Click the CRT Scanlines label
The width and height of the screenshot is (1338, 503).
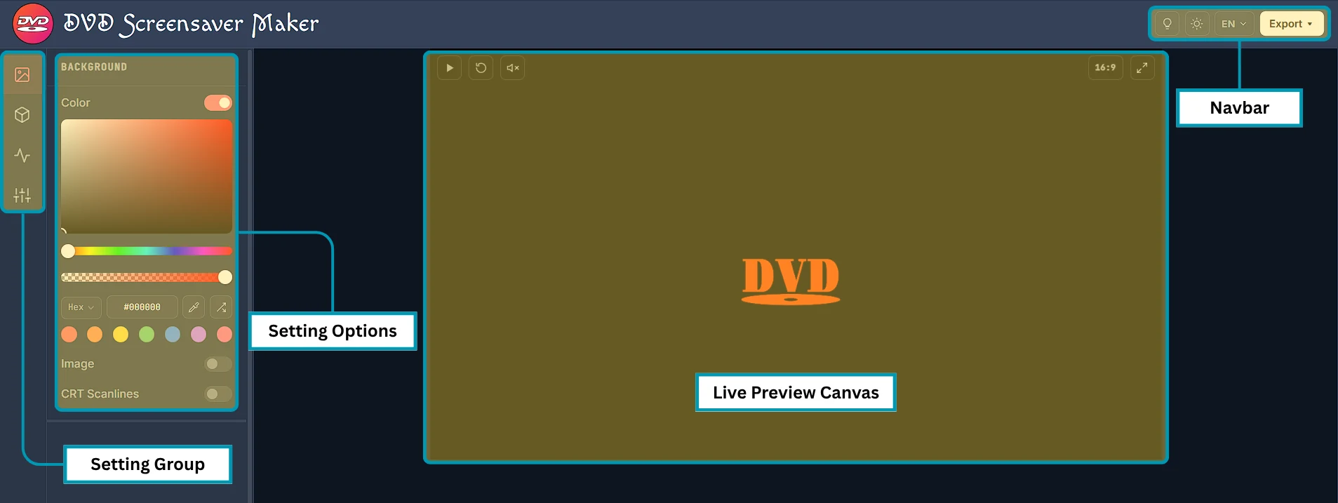100,394
